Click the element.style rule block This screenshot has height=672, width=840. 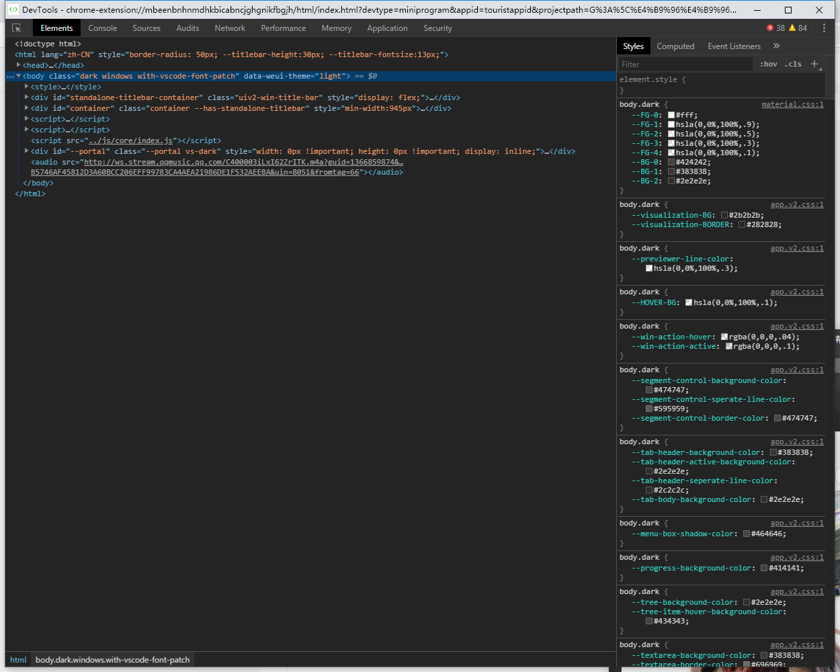point(721,85)
